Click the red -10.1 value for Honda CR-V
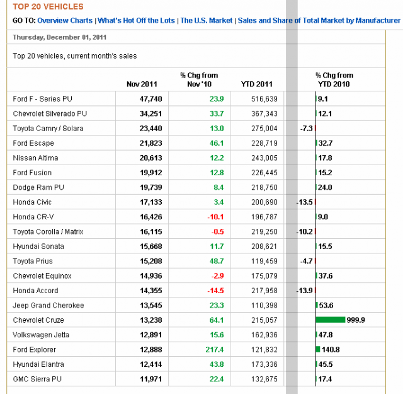The width and height of the screenshot is (403, 394). [x=215, y=217]
